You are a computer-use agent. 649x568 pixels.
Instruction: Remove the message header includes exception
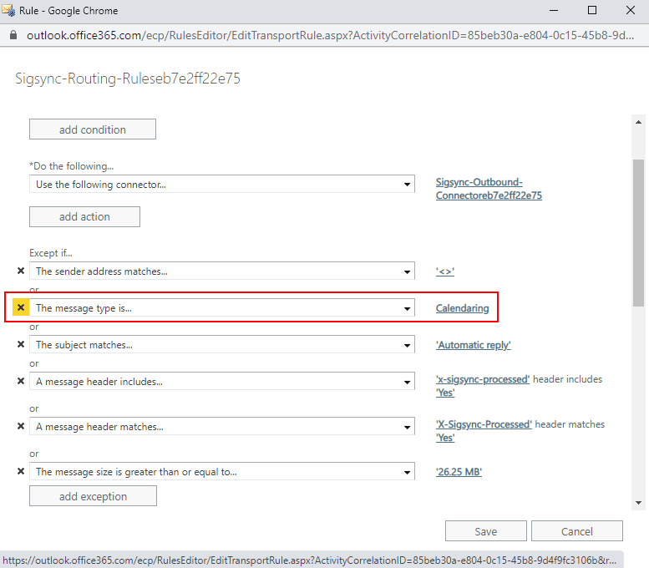(21, 381)
